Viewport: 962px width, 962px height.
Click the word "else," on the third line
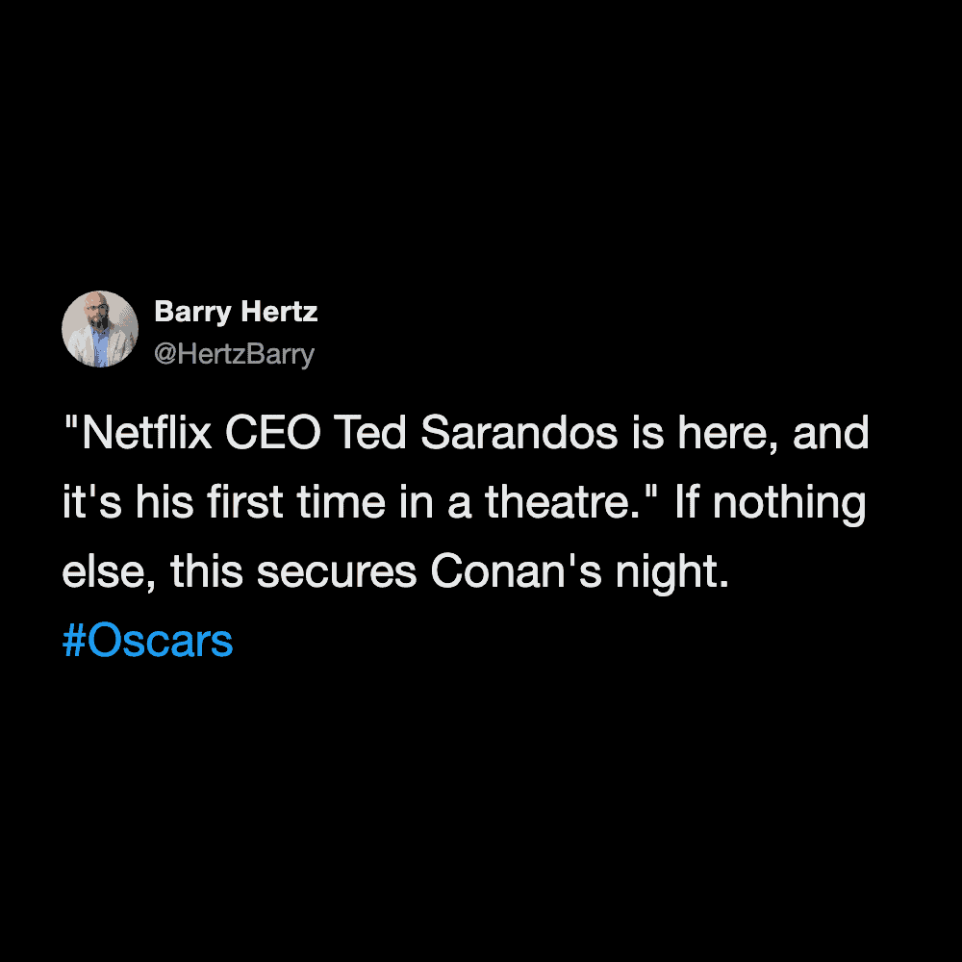click(x=109, y=572)
